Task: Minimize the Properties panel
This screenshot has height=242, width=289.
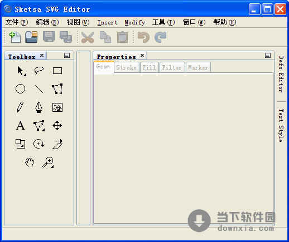Action: point(268,55)
